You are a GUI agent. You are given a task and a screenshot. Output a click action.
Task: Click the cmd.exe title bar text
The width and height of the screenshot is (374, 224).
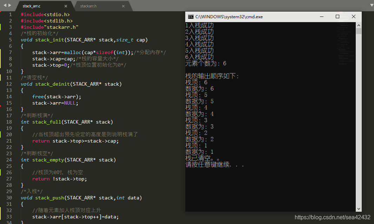(x=229, y=17)
